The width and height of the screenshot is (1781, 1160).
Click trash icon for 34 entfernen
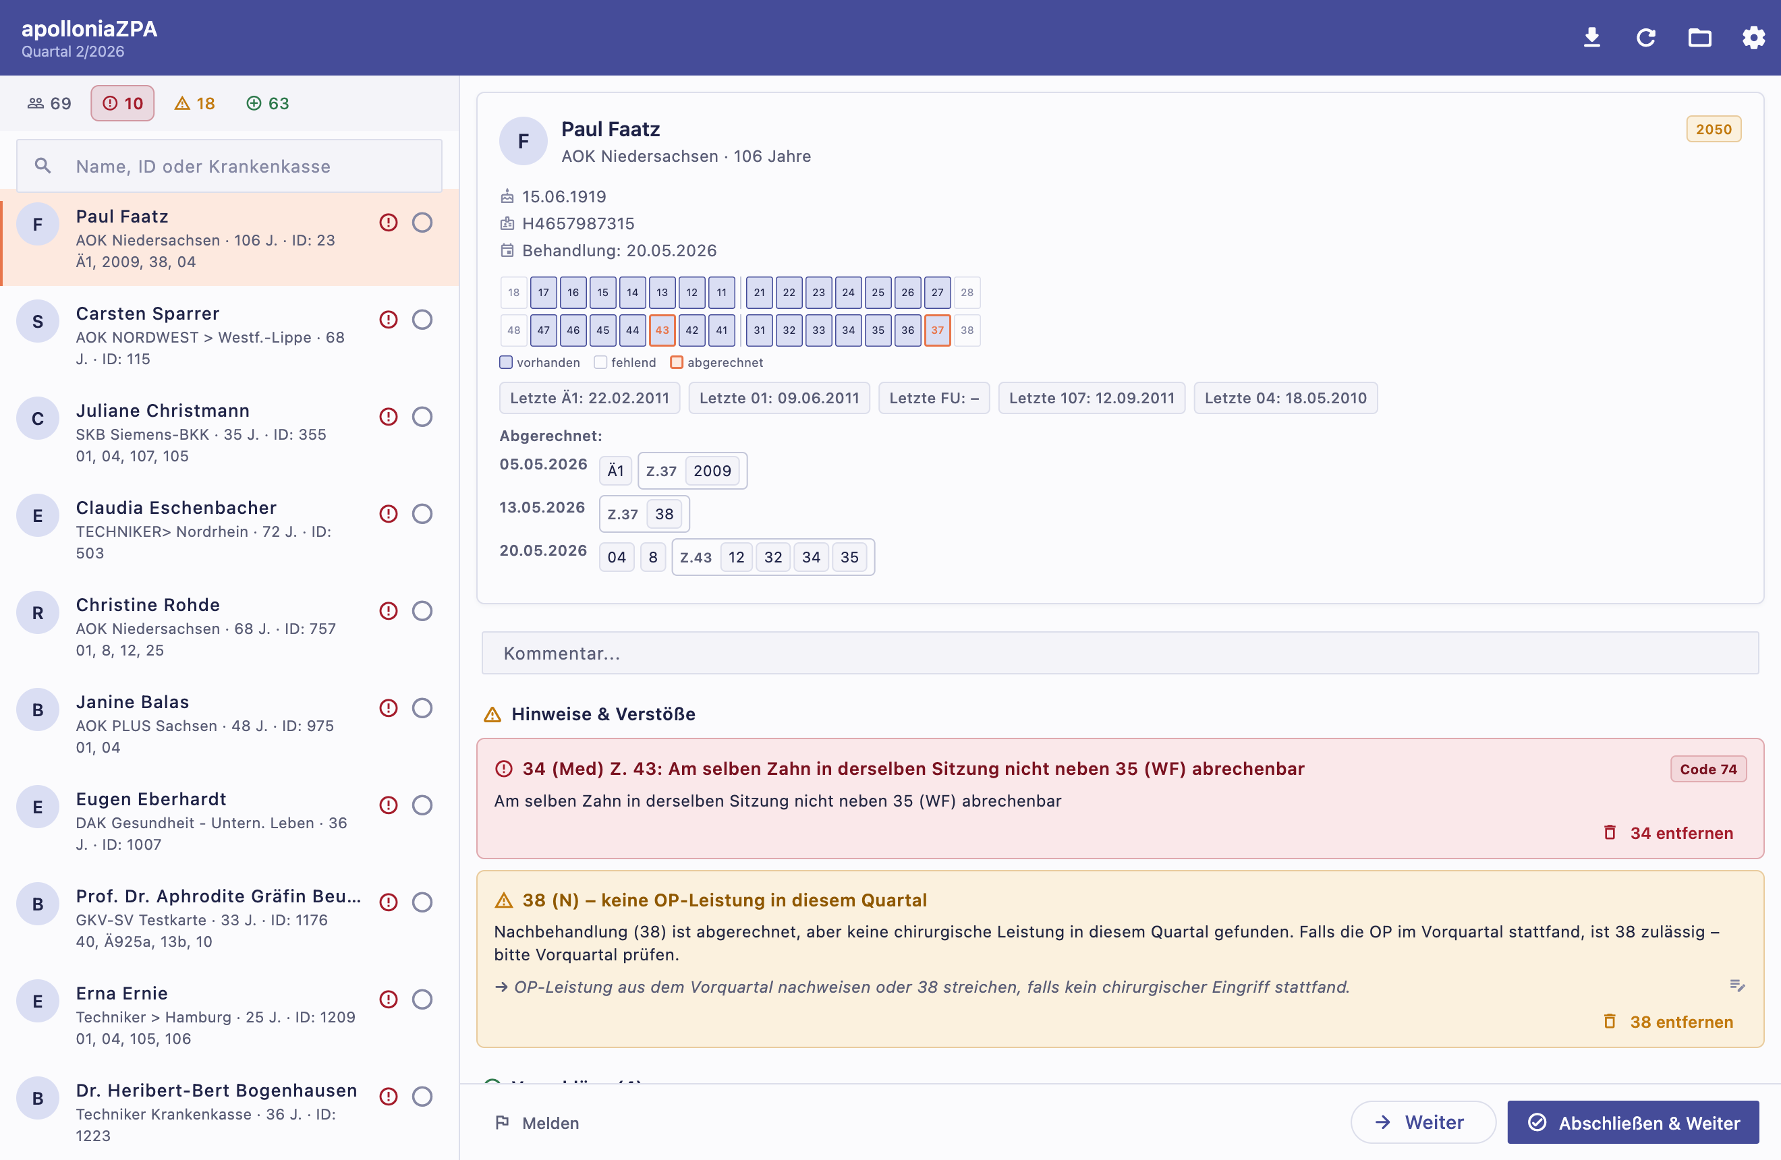click(x=1610, y=832)
